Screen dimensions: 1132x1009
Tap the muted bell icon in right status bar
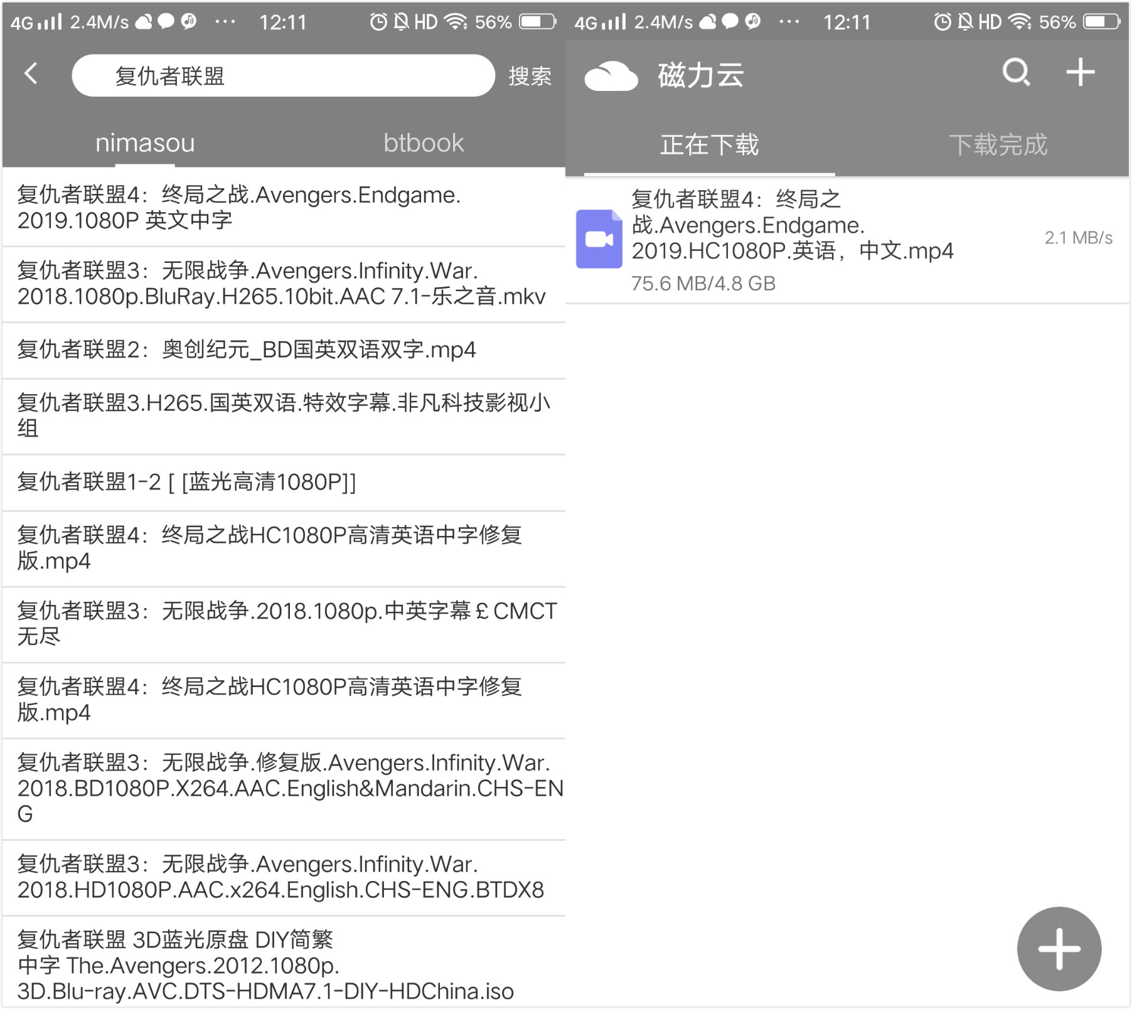tap(966, 23)
